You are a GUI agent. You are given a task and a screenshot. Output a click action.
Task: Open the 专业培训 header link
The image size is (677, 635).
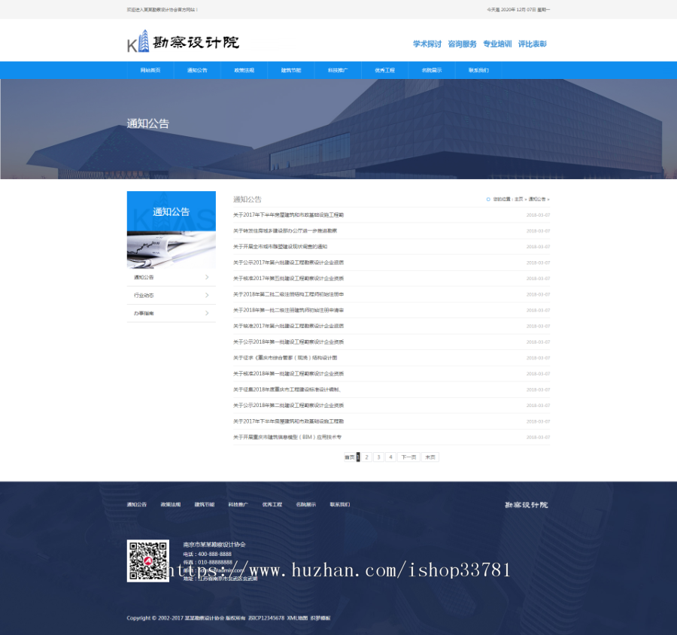pyautogui.click(x=497, y=44)
